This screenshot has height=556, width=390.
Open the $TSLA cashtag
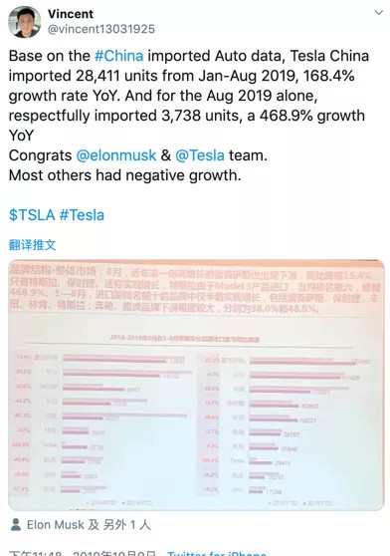[x=32, y=215]
